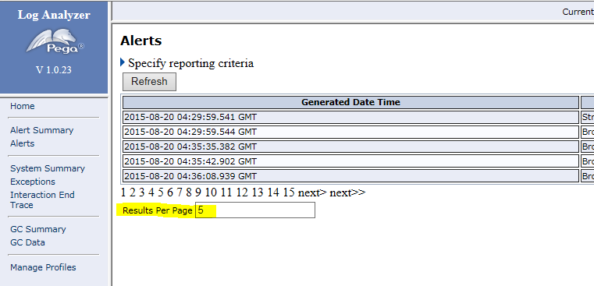Go to results page 14
This screenshot has height=286, width=594.
point(273,192)
